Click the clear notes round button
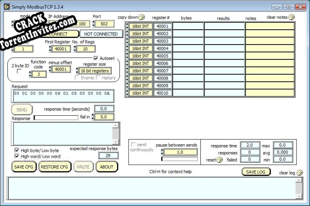Viewport: 310px width, 206px height. (x=291, y=17)
